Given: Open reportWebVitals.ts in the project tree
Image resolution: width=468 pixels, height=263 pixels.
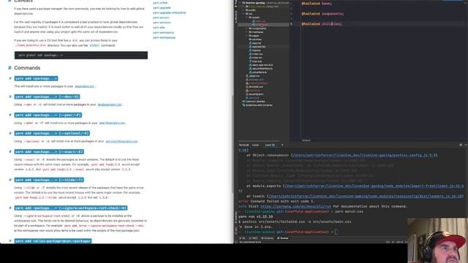Looking at the screenshot, I should [260, 69].
